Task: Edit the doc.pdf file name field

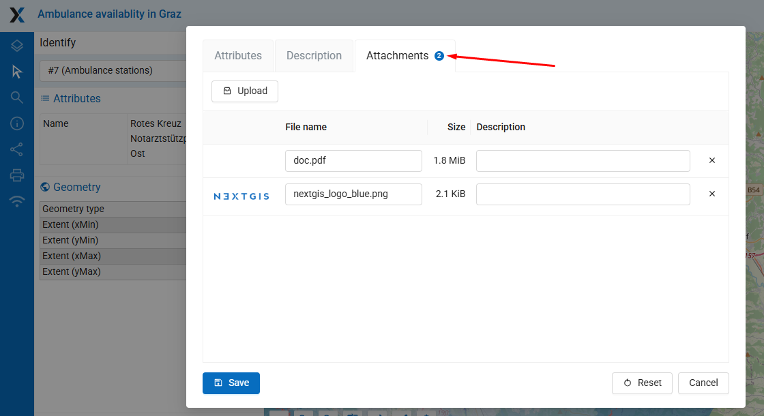Action: pos(353,161)
